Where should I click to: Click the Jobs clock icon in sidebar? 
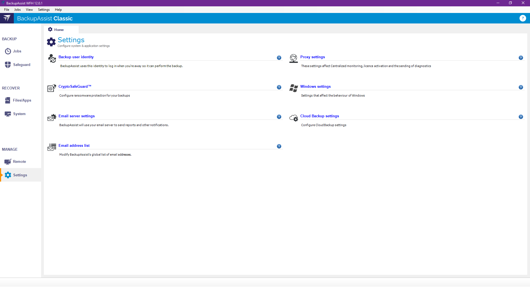pos(8,51)
